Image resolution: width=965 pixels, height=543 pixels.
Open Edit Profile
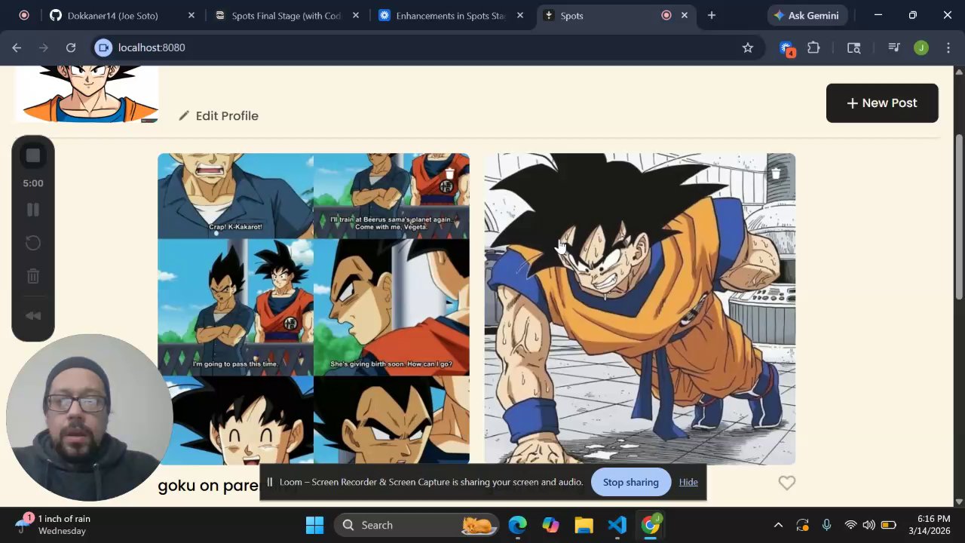(219, 115)
